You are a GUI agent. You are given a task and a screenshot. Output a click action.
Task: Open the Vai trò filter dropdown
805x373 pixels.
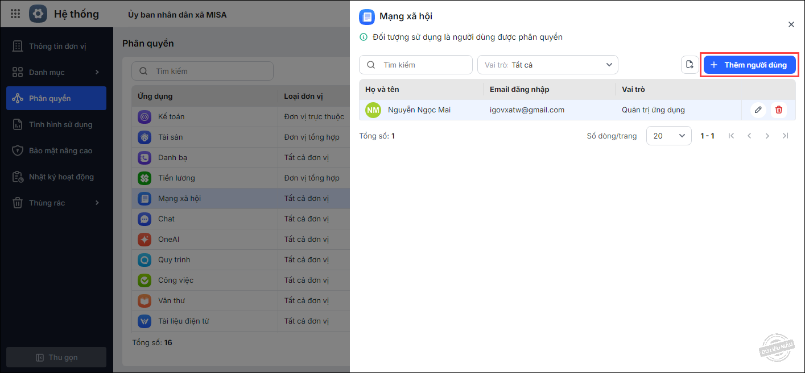(x=547, y=65)
